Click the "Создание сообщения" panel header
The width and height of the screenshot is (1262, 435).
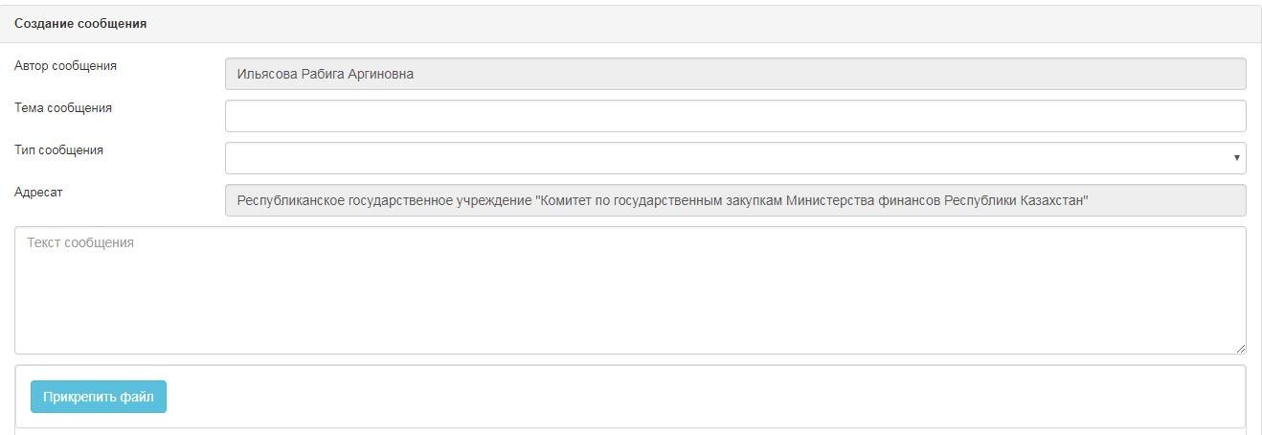pyautogui.click(x=631, y=24)
